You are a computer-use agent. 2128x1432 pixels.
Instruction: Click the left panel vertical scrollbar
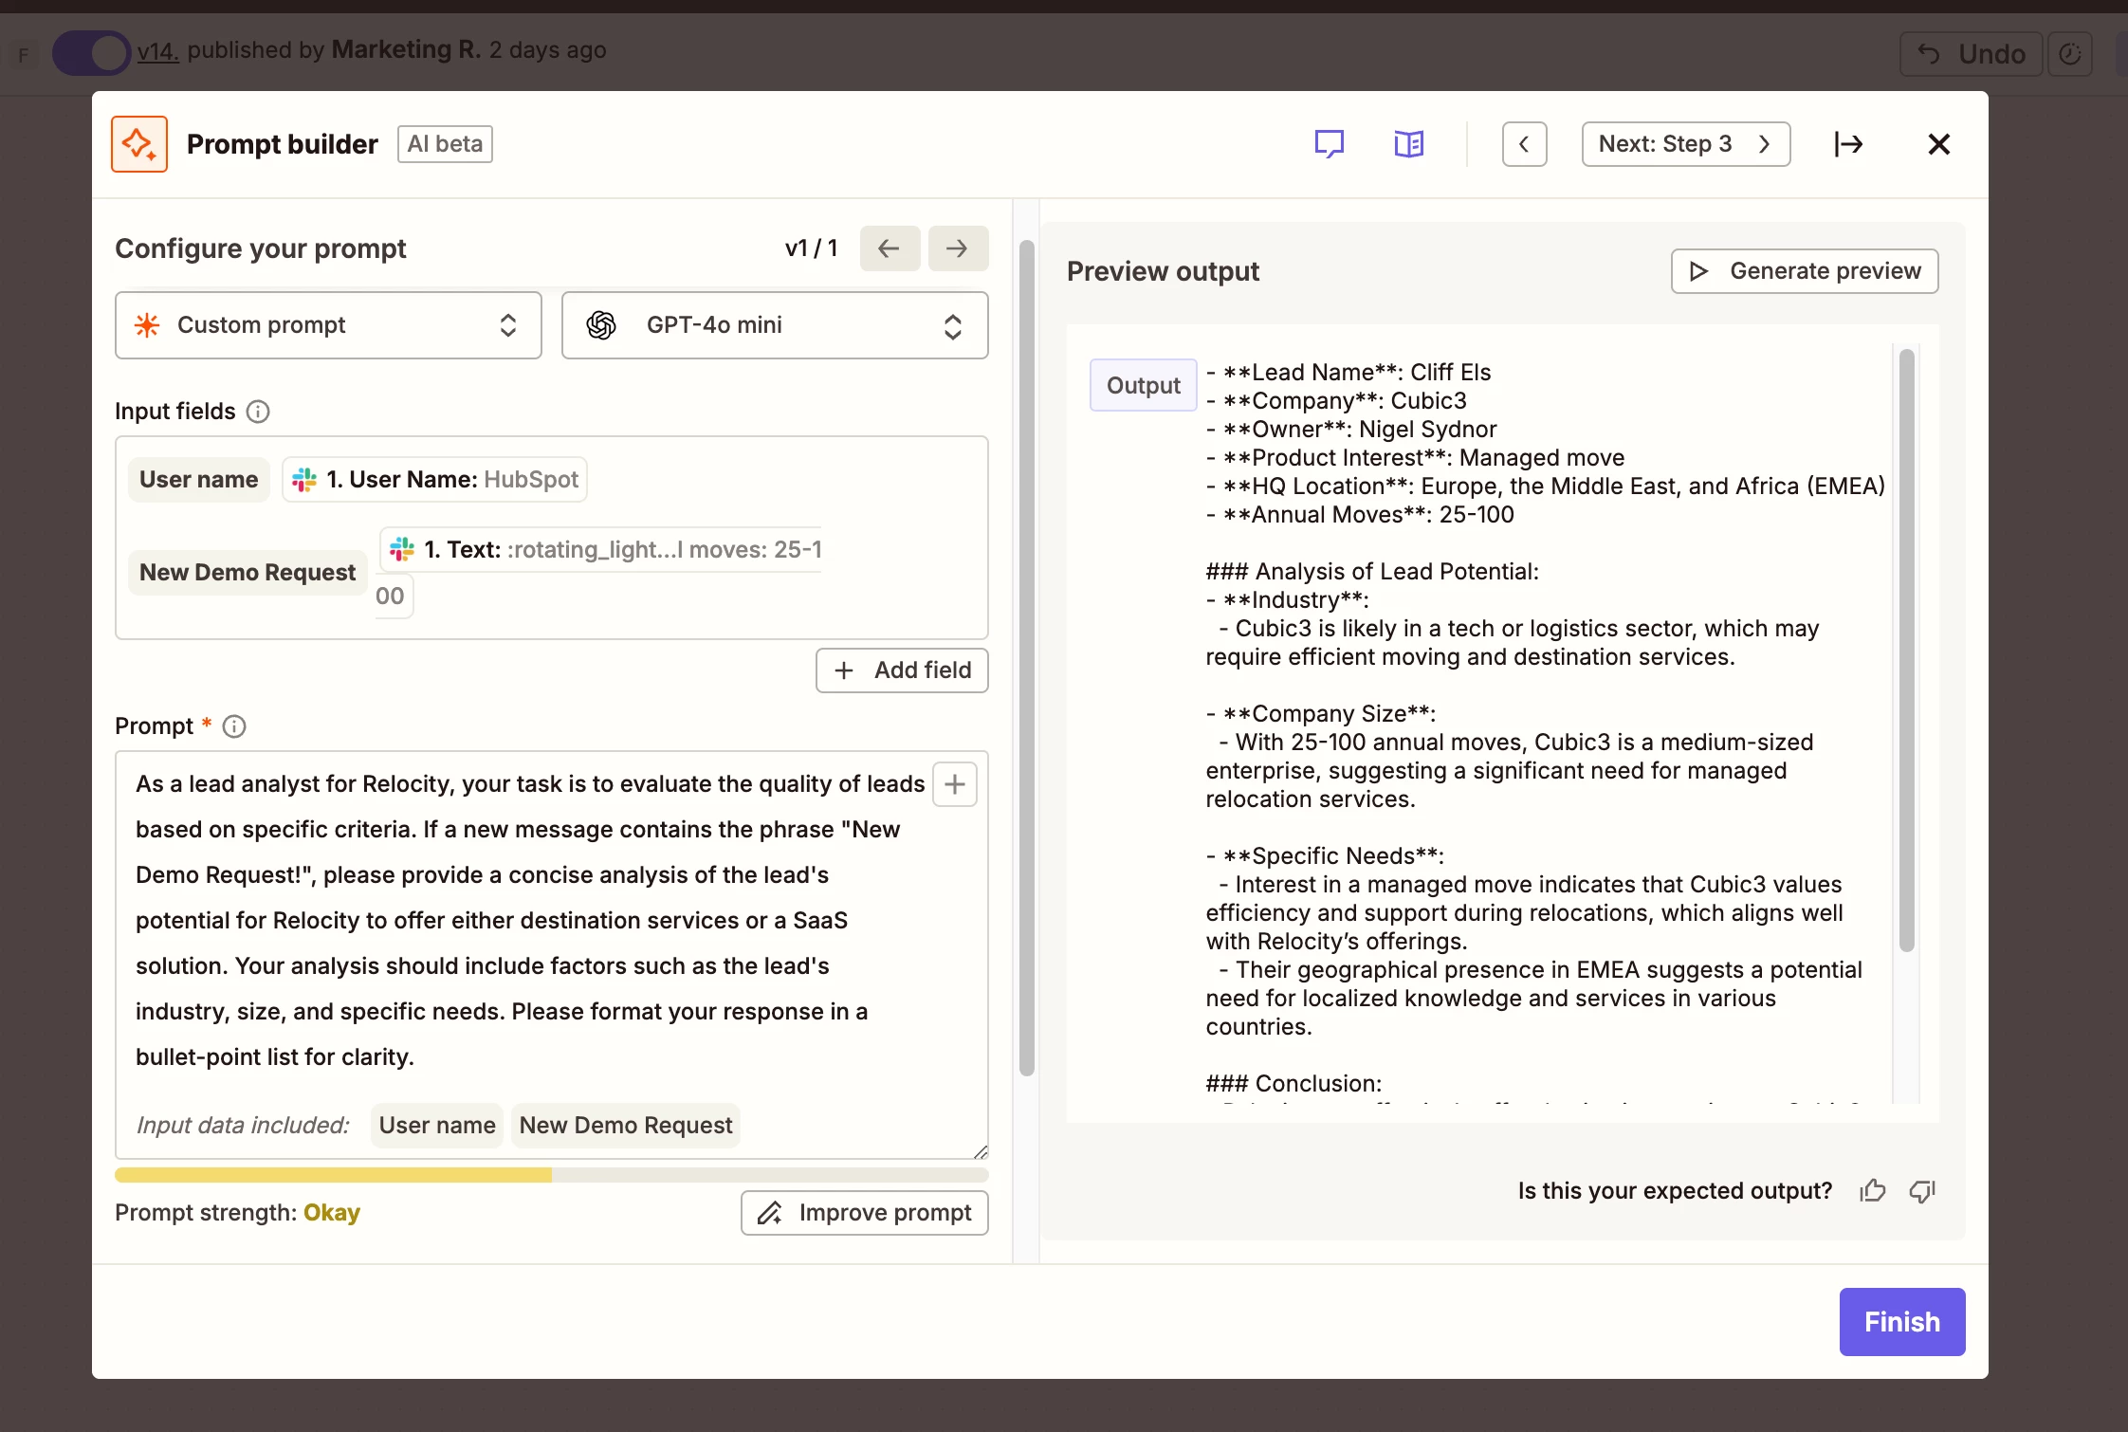coord(1026,658)
